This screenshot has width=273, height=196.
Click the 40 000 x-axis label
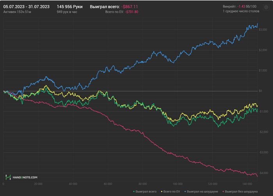click(x=73, y=184)
